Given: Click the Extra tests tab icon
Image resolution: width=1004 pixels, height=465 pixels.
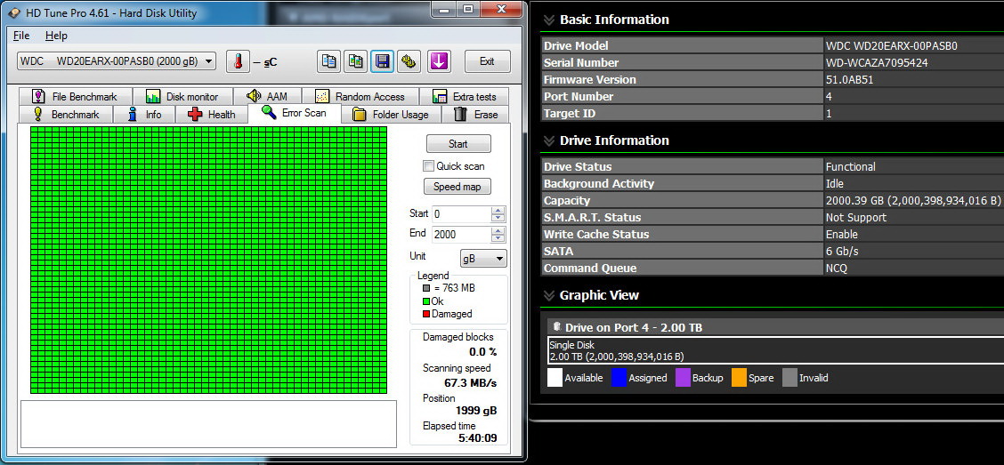Looking at the screenshot, I should (440, 97).
